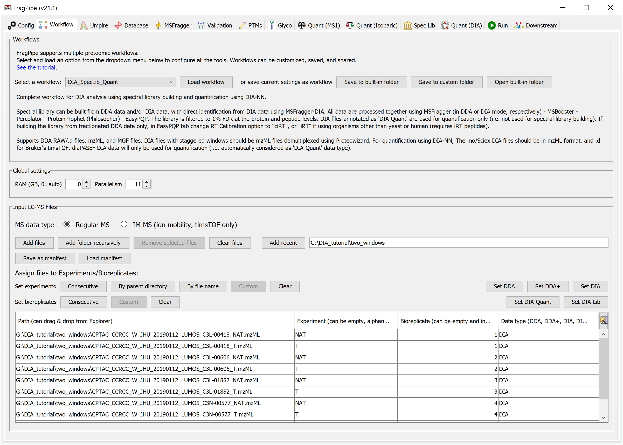Viewport: 623px width, 445px height.
Task: Open the Validation tab icon
Action: click(x=201, y=25)
